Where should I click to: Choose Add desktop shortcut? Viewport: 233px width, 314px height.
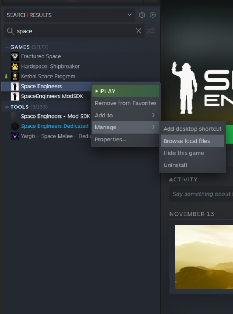193,129
